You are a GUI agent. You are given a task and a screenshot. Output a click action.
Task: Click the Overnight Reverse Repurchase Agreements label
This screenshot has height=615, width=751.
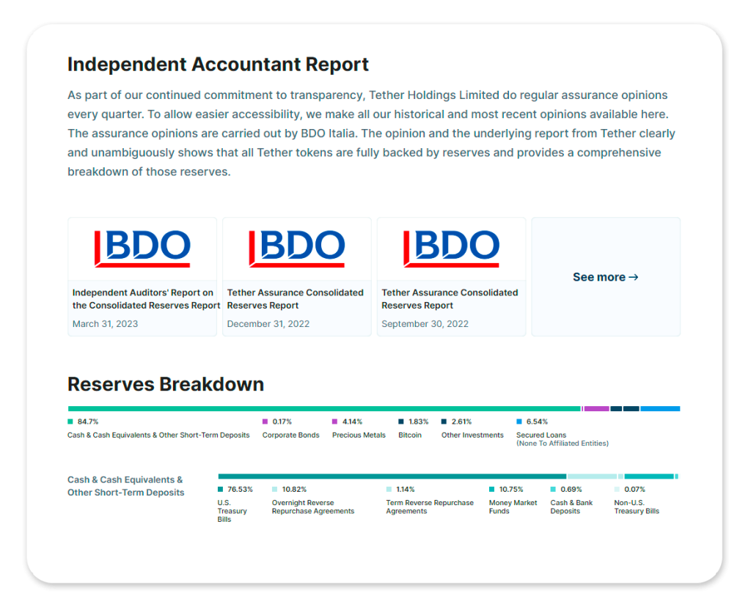click(x=312, y=507)
